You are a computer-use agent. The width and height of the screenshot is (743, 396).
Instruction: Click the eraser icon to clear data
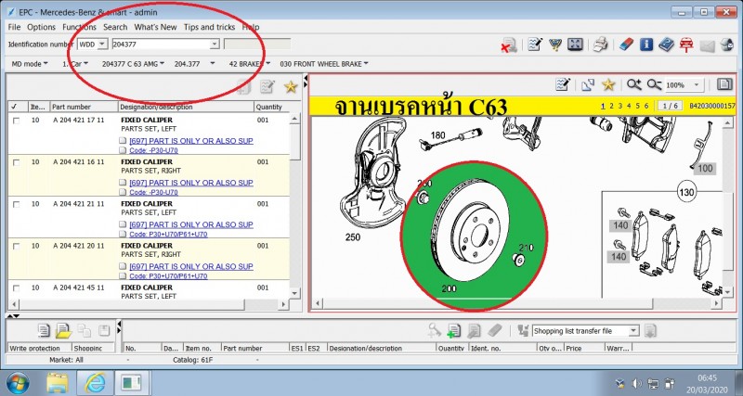pos(626,45)
